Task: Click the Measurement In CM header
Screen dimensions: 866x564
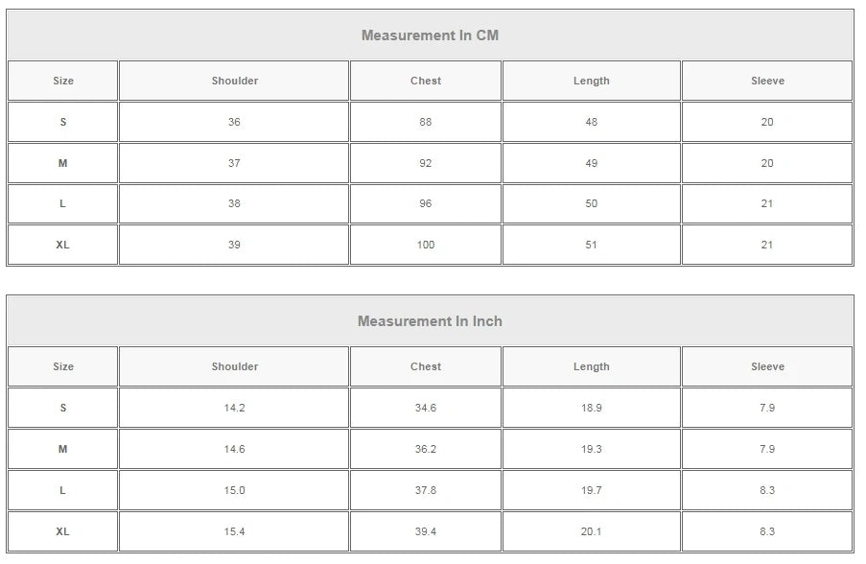Action: (x=430, y=35)
